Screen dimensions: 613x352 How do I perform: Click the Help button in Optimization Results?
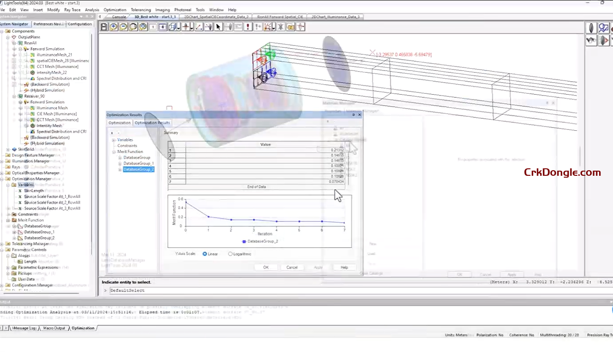[344, 267]
